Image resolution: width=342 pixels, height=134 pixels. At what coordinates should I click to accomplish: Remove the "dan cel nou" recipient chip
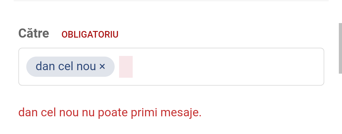point(102,67)
